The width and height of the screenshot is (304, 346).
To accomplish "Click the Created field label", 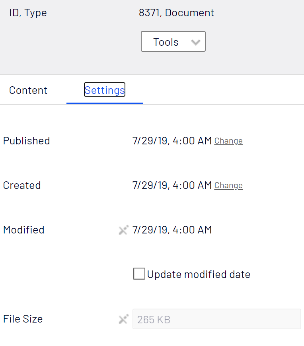I will point(22,185).
